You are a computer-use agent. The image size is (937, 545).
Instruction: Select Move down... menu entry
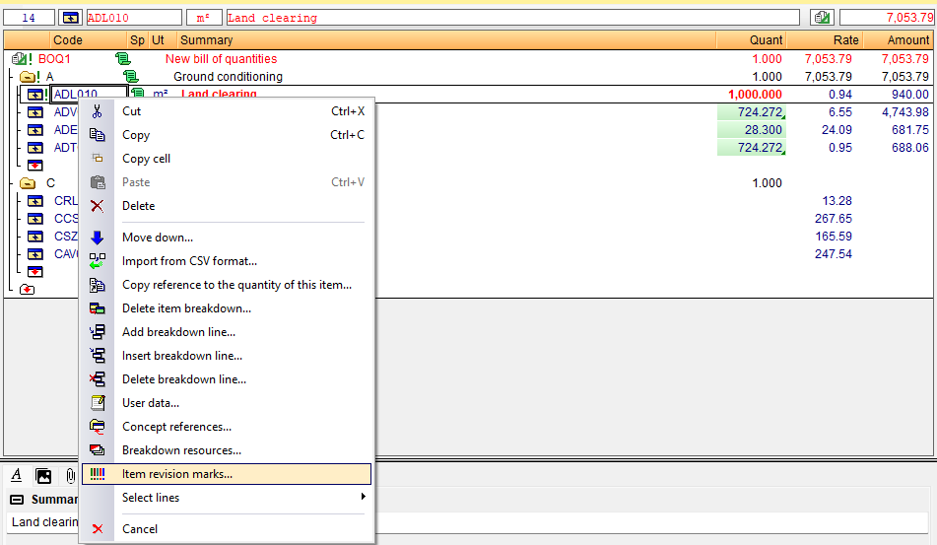pos(227,238)
